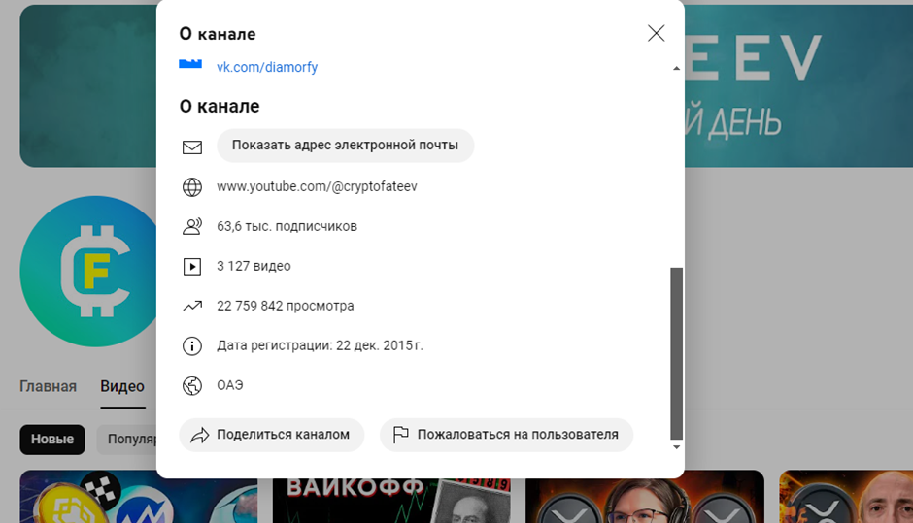Select the Новые filter chip
913x523 pixels.
(x=52, y=440)
